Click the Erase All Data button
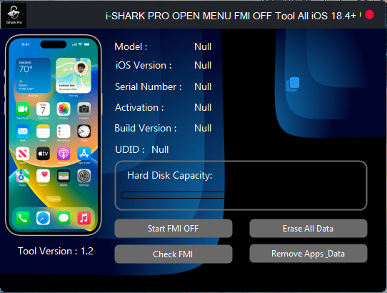 [308, 229]
